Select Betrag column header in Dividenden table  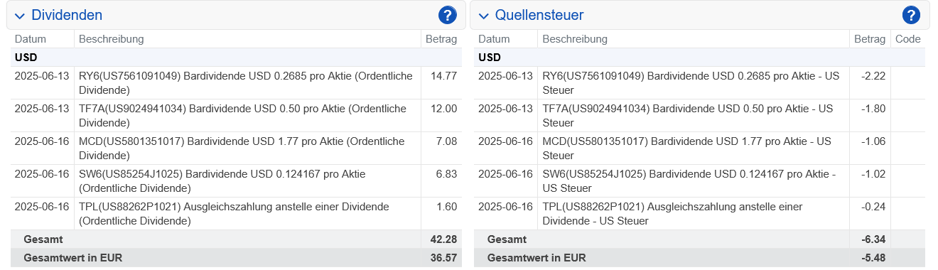click(x=441, y=39)
